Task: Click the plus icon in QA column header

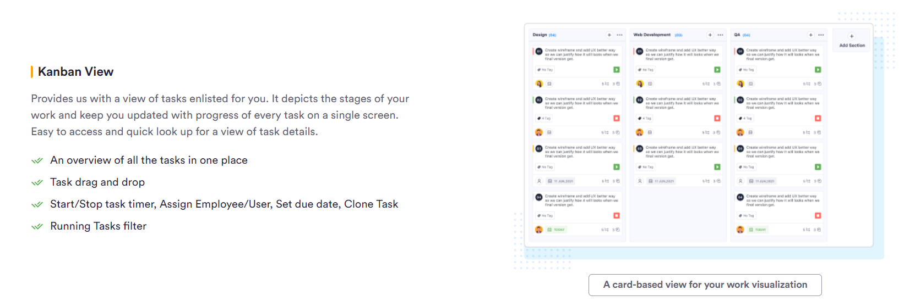Action: 810,35
